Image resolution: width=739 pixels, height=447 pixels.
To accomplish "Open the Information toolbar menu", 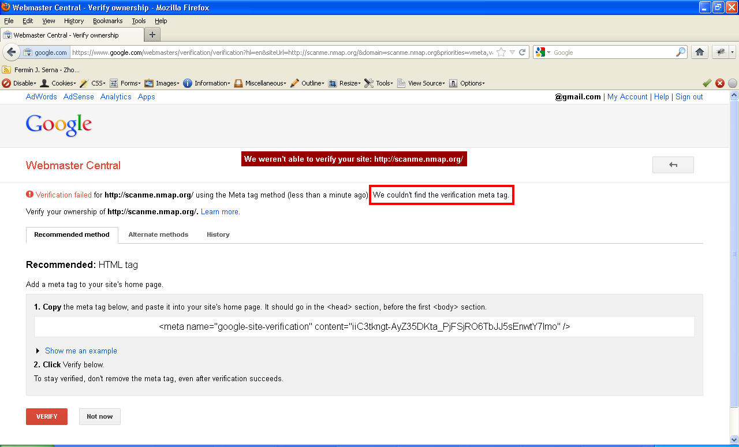I will [x=207, y=83].
